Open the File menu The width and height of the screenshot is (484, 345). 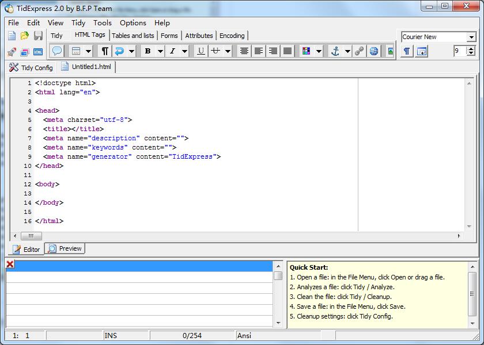coord(13,23)
